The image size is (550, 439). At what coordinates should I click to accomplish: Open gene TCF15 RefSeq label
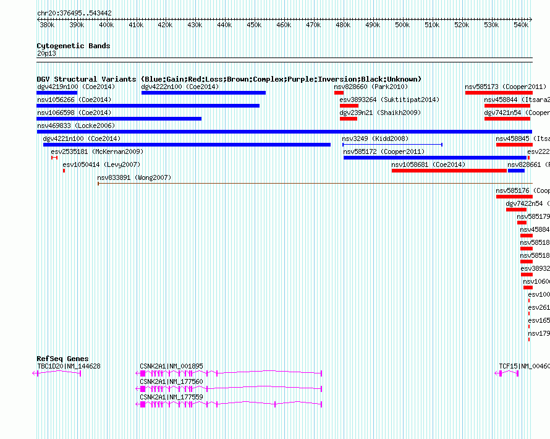coord(525,366)
